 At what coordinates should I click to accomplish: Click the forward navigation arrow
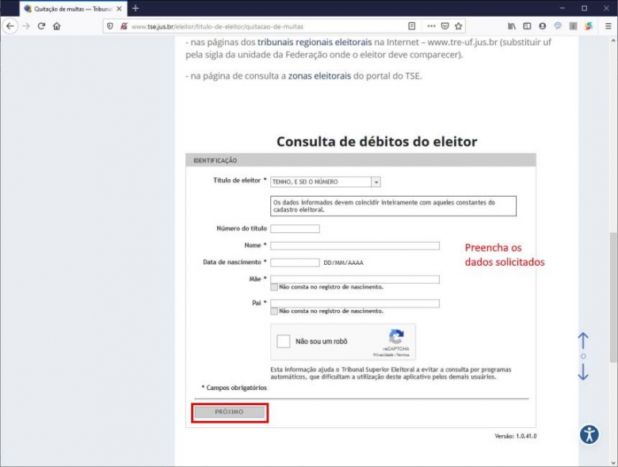pos(26,26)
